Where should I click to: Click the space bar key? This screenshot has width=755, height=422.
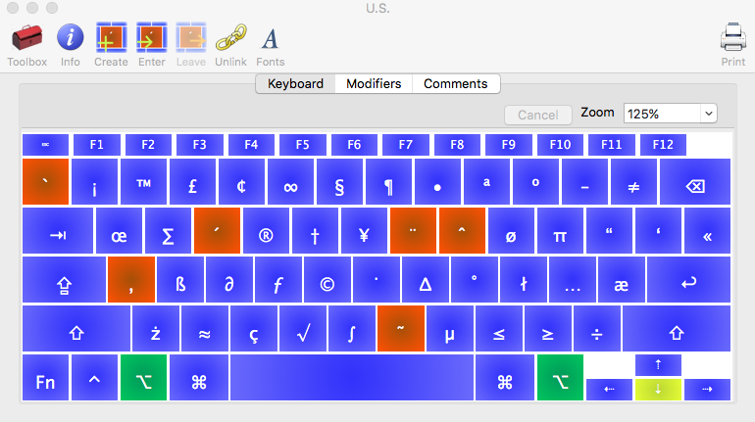352,378
